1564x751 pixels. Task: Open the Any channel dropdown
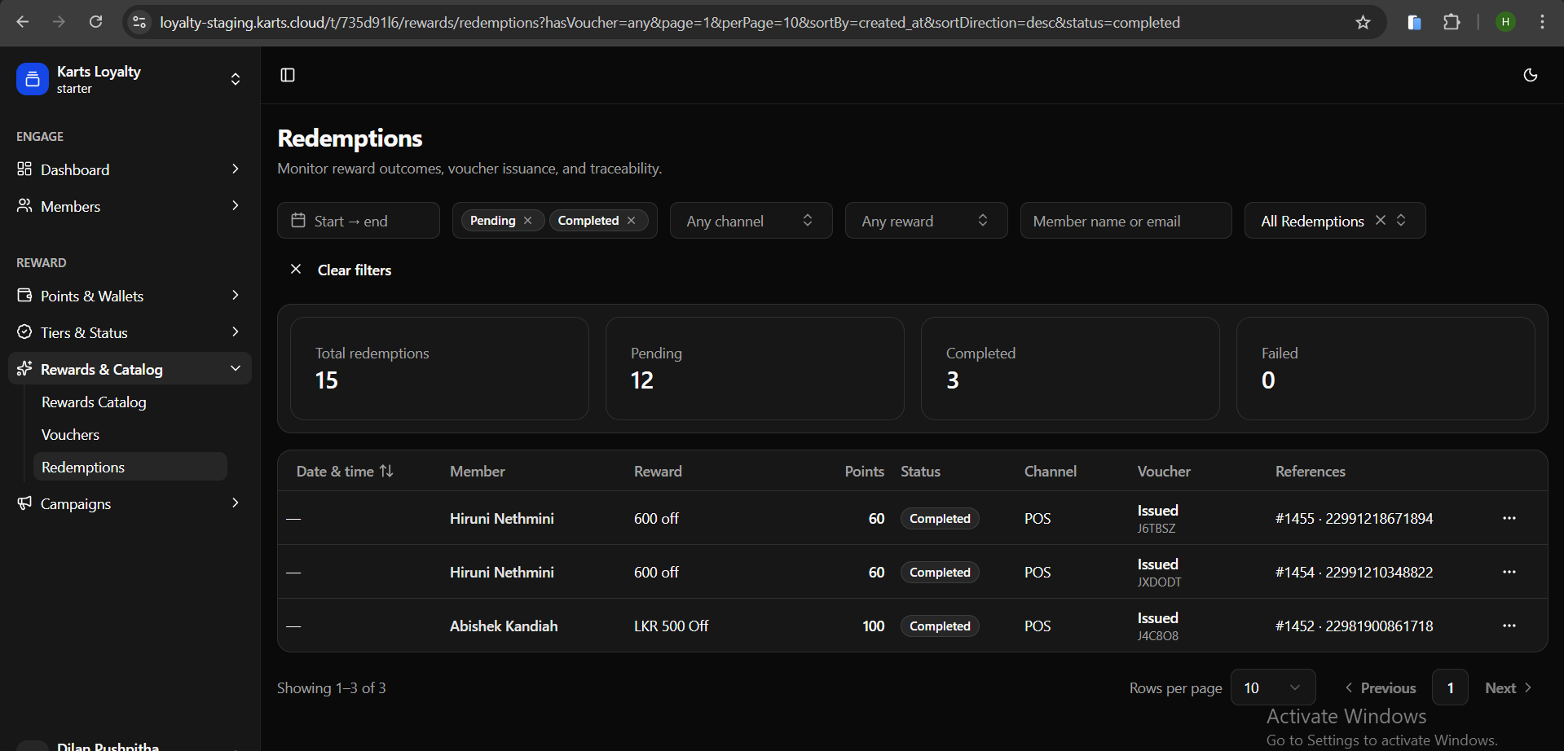pyautogui.click(x=750, y=221)
